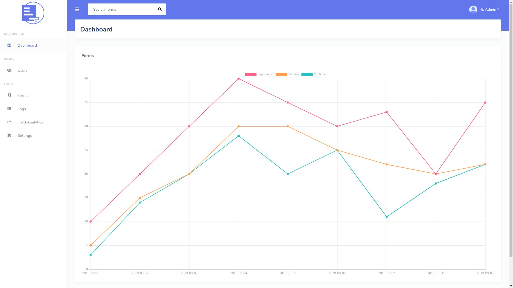Go to Logs menu item
Image resolution: width=513 pixels, height=288 pixels.
[x=22, y=109]
